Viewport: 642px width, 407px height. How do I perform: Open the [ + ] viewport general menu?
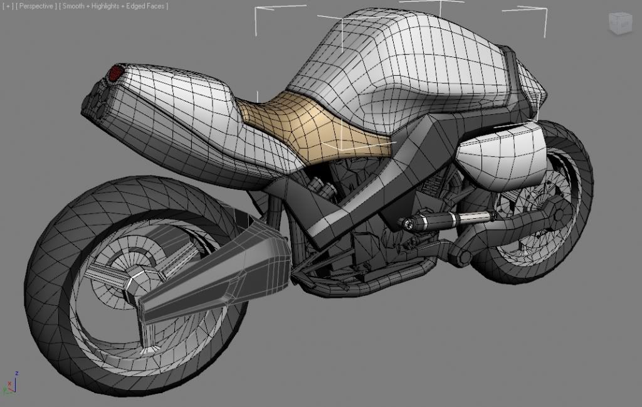tap(8, 6)
